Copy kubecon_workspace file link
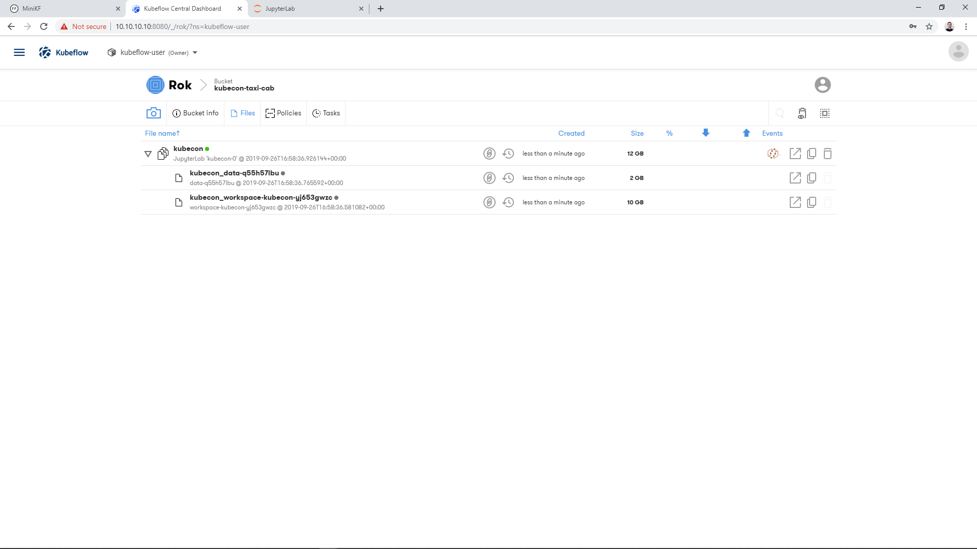 tap(812, 202)
